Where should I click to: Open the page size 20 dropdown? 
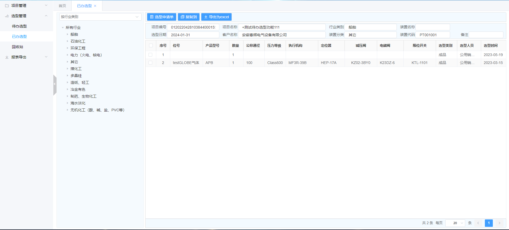455,223
